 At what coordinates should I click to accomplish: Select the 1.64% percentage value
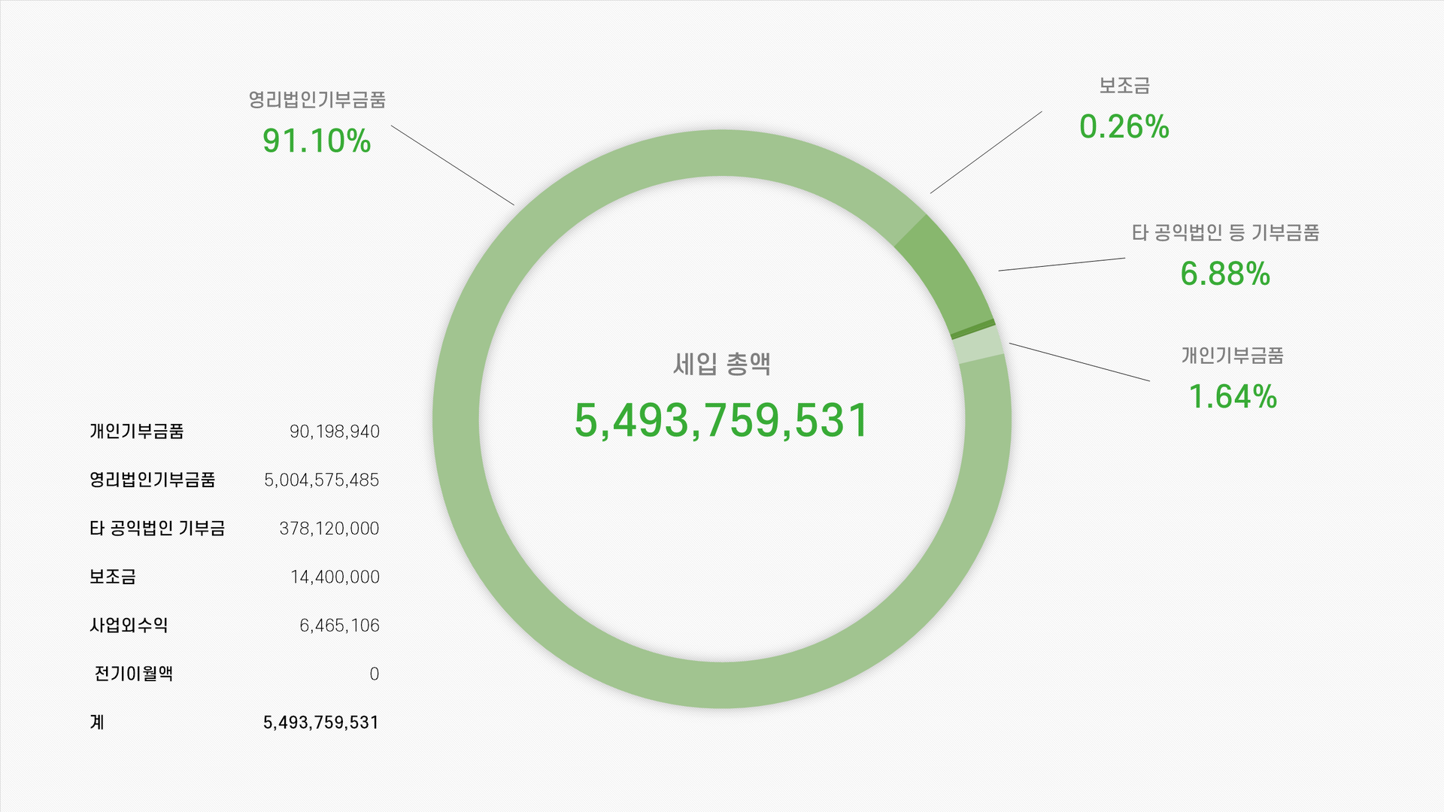click(1233, 397)
